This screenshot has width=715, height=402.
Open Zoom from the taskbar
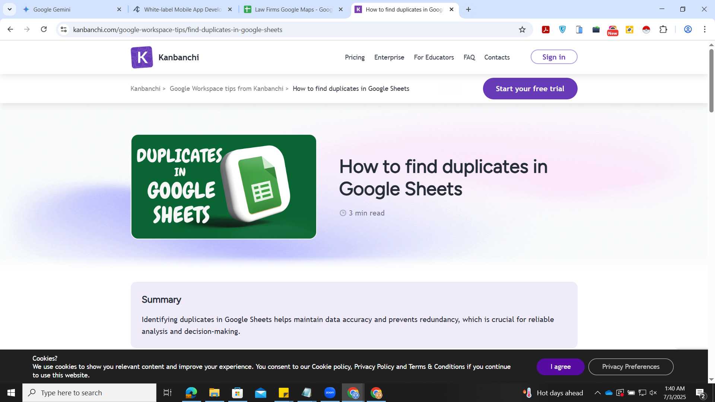pyautogui.click(x=330, y=393)
